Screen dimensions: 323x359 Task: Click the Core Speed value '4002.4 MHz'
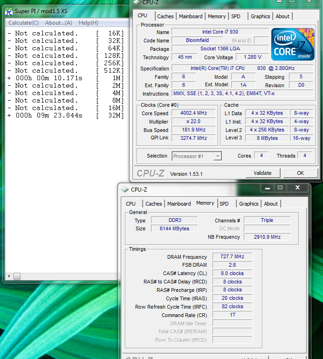[194, 113]
